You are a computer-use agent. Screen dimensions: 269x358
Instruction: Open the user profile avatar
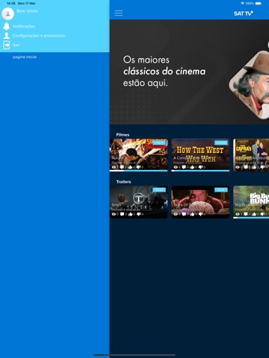coord(7,13)
